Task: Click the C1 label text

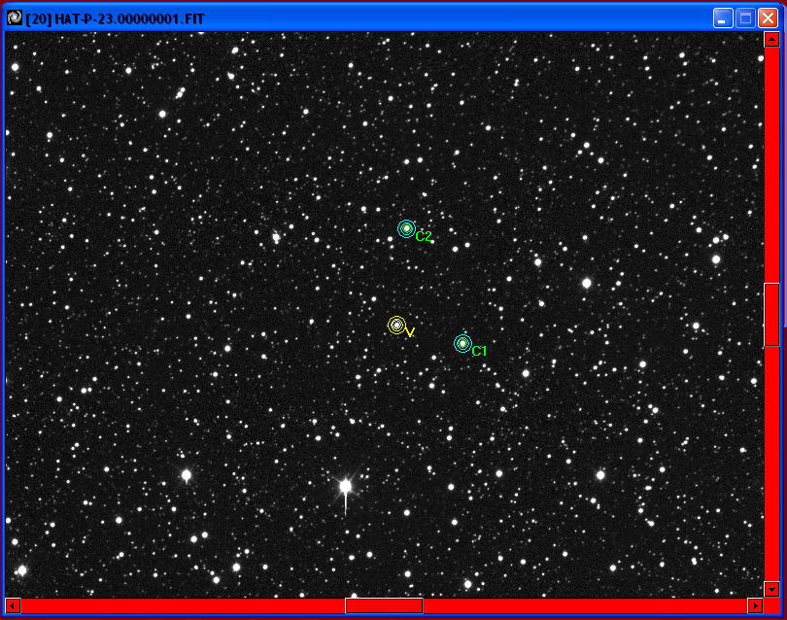Action: click(479, 351)
